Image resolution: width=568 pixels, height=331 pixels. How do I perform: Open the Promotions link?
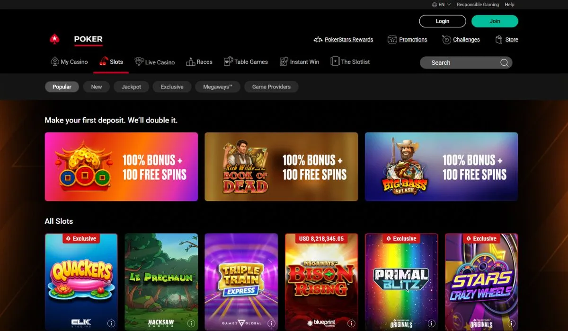[x=413, y=40]
